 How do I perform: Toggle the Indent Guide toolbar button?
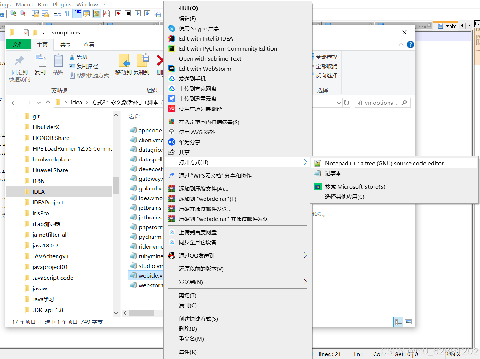pyautogui.click(x=77, y=13)
